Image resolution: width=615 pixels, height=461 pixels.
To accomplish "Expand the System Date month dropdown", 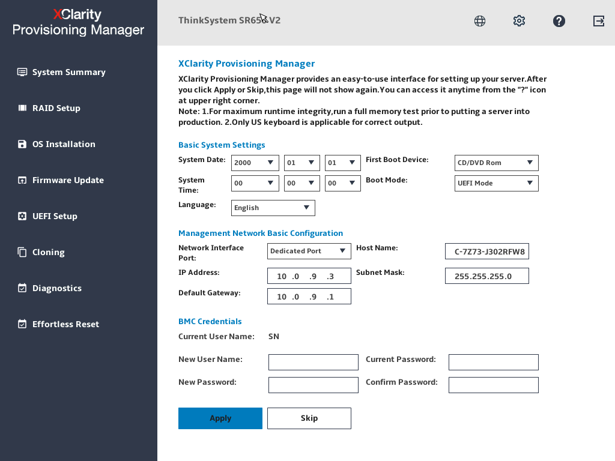I will [x=301, y=163].
